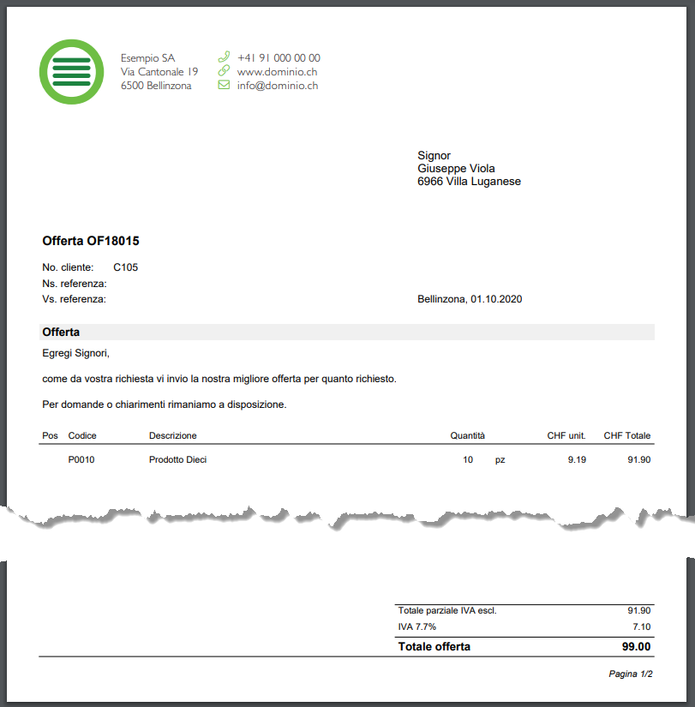Click the CHF Totale column header
The image size is (695, 707).
626,436
